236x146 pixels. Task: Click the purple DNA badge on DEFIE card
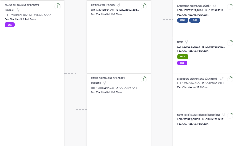[182, 63]
